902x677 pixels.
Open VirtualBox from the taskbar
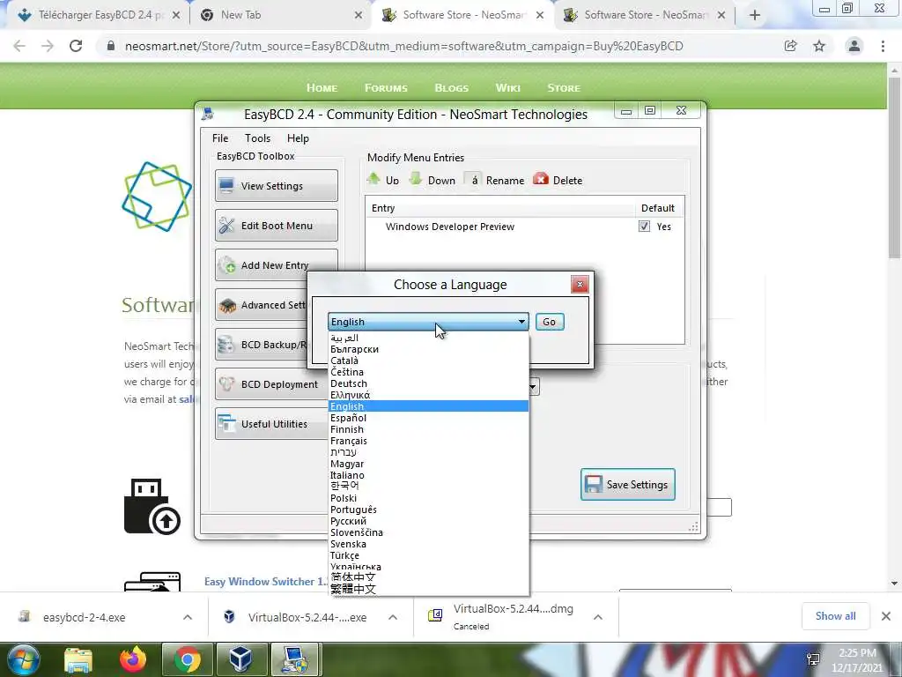[x=240, y=659]
